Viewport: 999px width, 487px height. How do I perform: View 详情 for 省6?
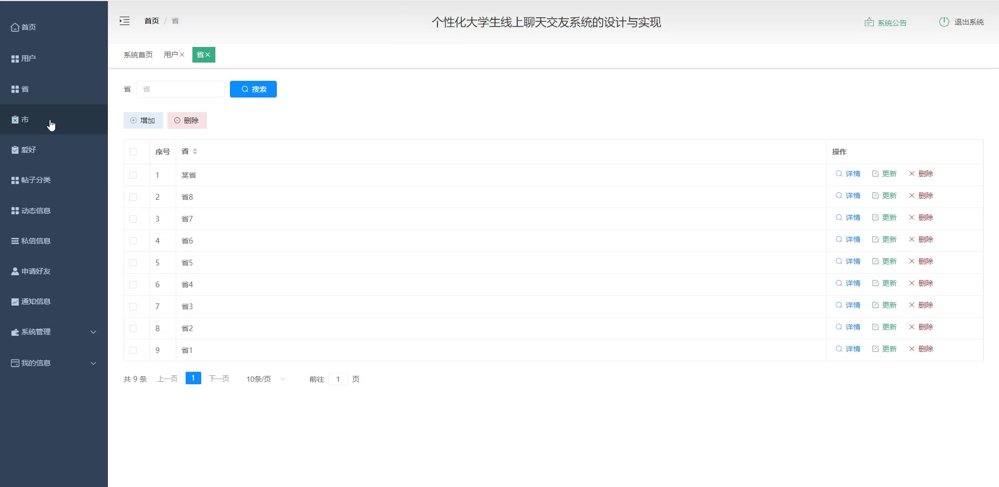[x=848, y=239]
